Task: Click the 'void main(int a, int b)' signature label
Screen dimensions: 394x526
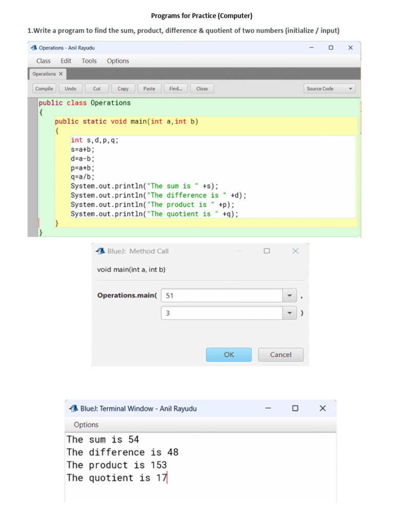Action: click(131, 269)
